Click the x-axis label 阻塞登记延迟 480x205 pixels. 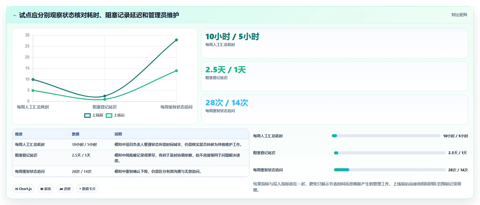(x=105, y=107)
